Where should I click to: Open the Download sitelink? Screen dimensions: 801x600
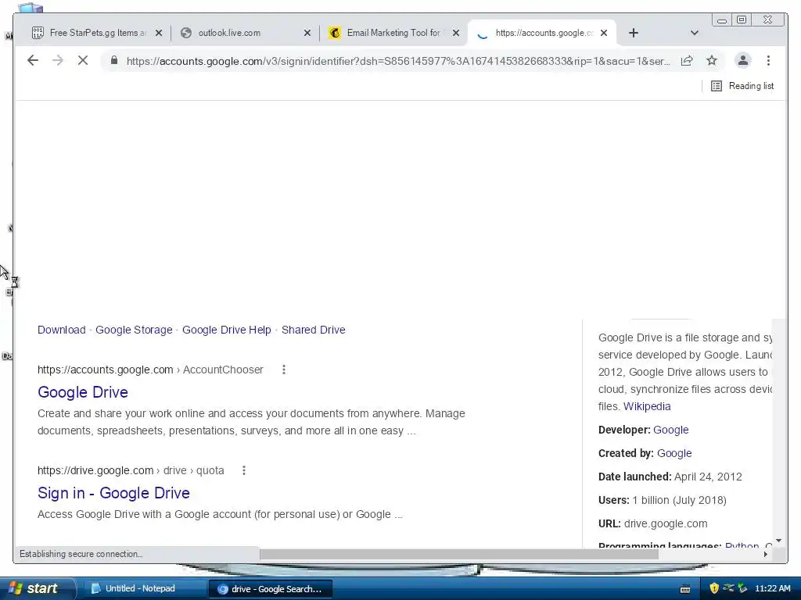pos(61,330)
